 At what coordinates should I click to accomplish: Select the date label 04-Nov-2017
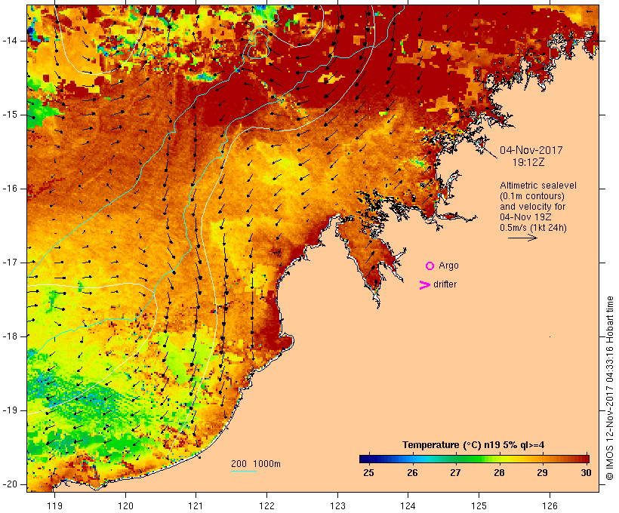pos(531,150)
